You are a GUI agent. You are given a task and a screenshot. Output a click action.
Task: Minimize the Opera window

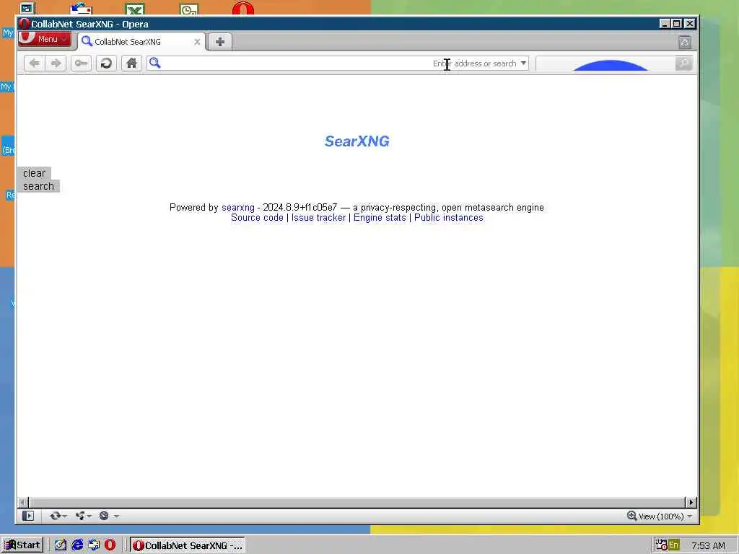tap(665, 24)
